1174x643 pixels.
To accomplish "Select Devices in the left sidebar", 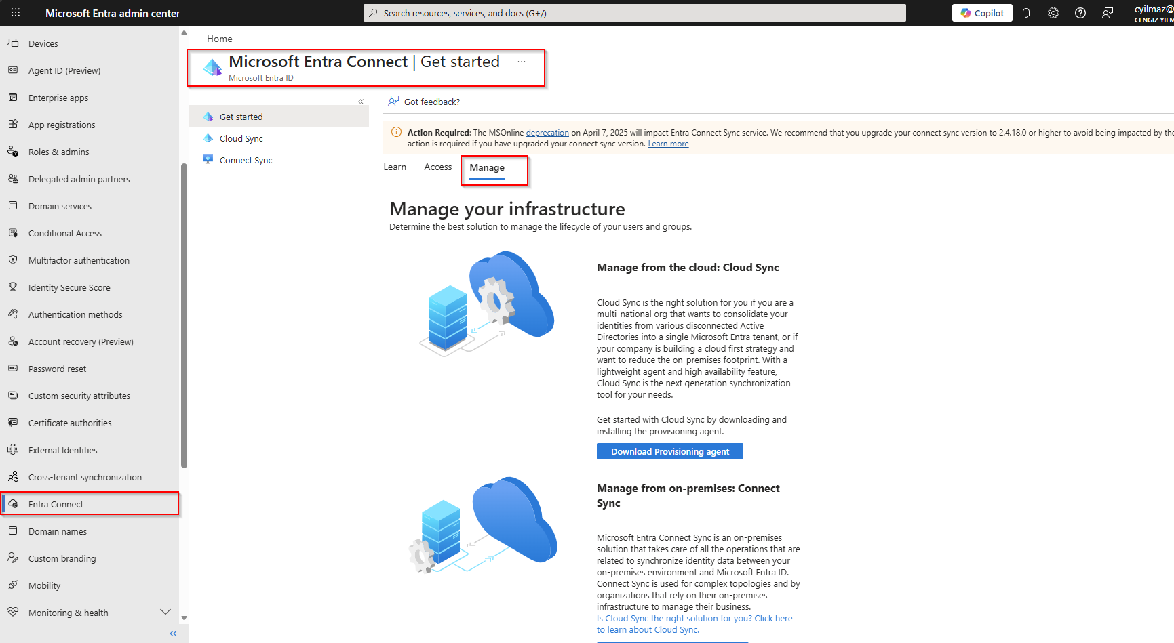I will (41, 43).
